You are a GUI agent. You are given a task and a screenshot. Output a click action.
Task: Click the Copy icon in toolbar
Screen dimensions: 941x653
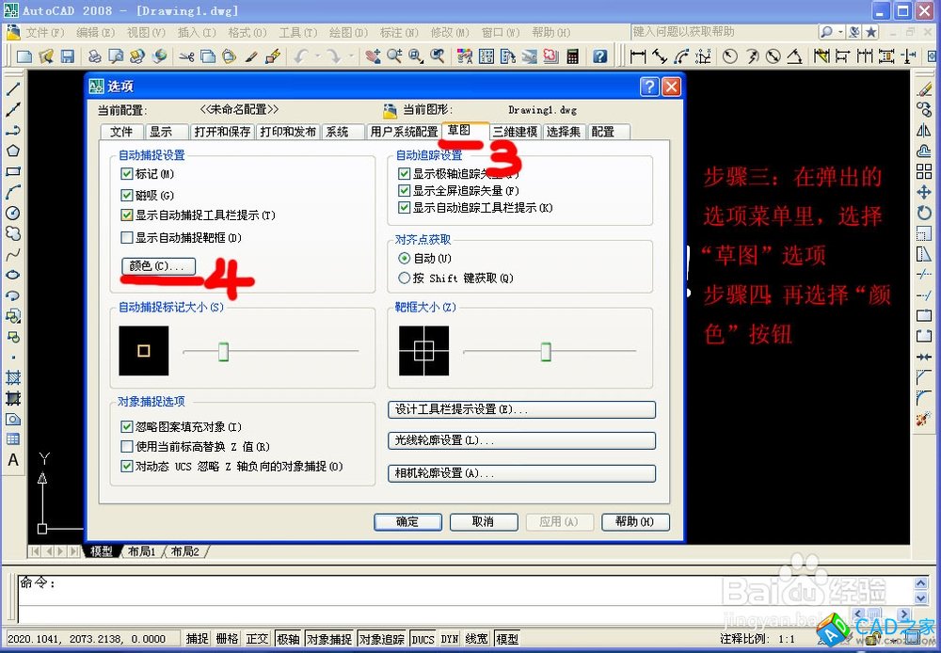click(x=208, y=57)
